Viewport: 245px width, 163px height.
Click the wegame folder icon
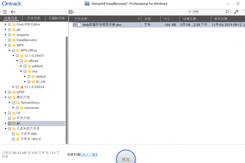[14, 35]
